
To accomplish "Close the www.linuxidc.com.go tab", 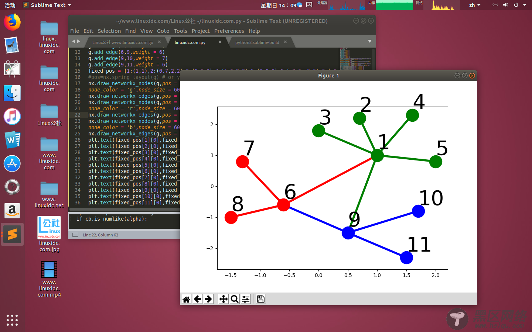I will [159, 42].
